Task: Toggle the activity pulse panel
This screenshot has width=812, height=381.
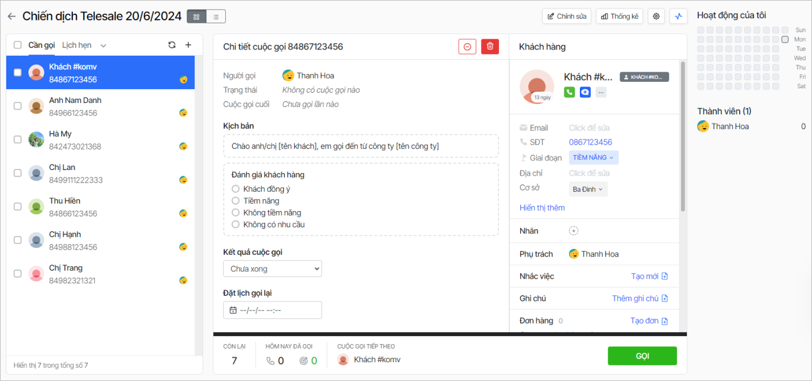Action: click(678, 16)
